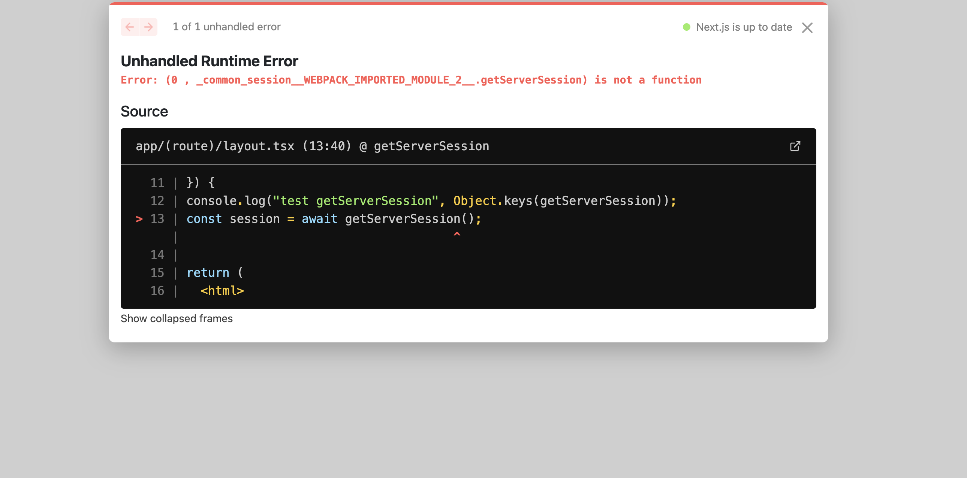Image resolution: width=967 pixels, height=478 pixels.
Task: Click the Source section heading
Action: pos(144,111)
